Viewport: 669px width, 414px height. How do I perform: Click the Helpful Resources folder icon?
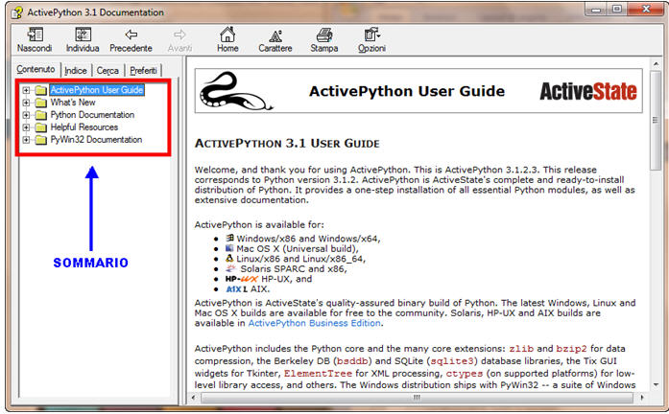41,127
